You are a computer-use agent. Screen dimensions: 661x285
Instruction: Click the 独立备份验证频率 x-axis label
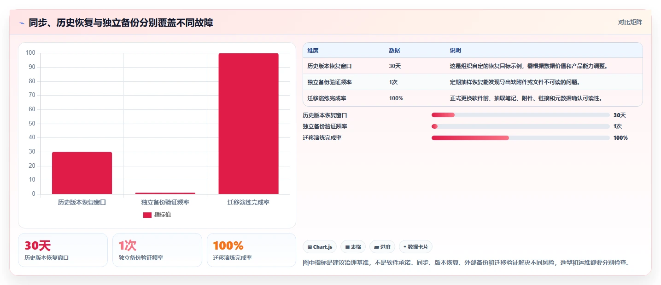165,202
